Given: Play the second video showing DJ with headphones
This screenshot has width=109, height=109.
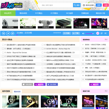Looking at the screenshot, I should coord(30,101).
